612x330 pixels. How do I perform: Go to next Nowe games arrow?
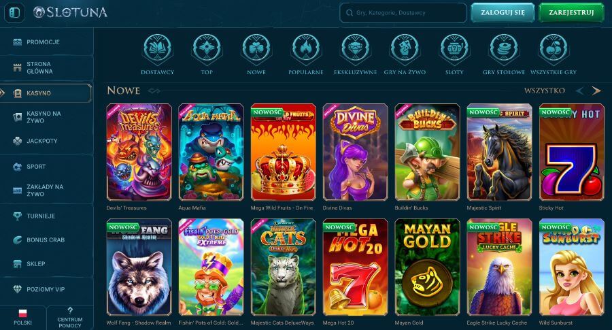tap(596, 90)
